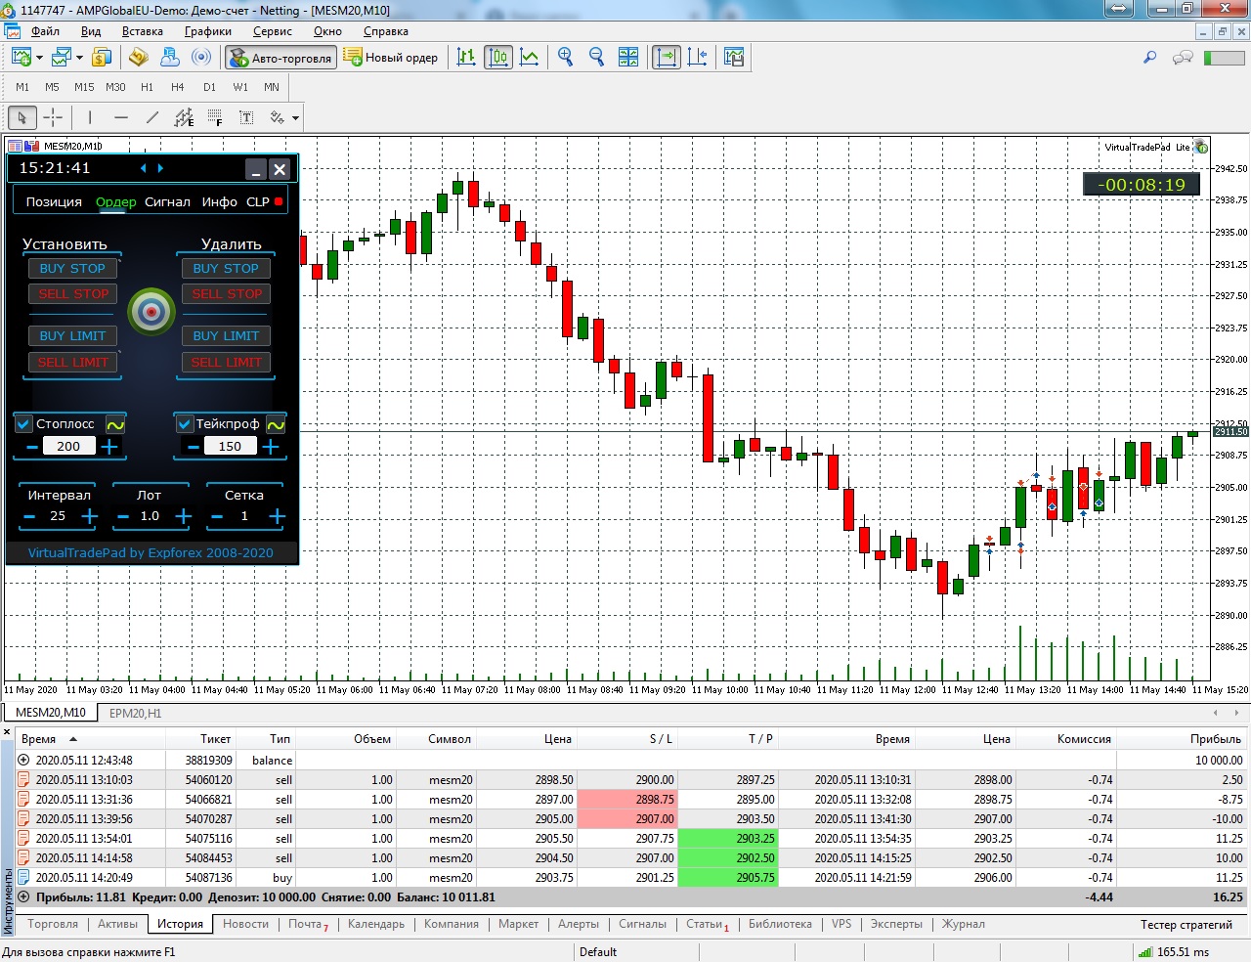Decrease the Сетка value

(x=217, y=516)
